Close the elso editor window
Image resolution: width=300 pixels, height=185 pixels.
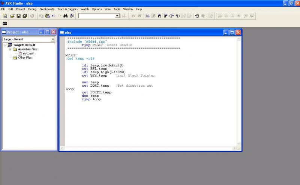(238, 33)
